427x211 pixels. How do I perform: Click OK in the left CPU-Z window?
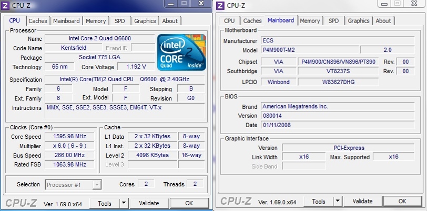(x=189, y=203)
